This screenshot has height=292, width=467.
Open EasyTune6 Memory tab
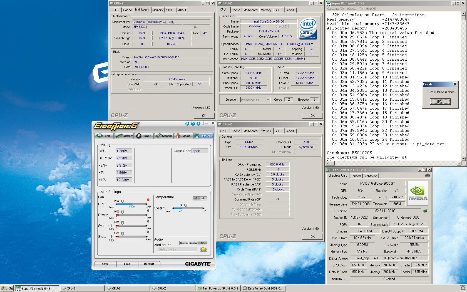click(124, 136)
